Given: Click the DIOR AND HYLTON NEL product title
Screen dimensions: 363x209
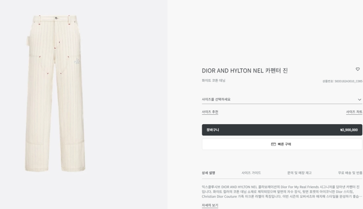Looking at the screenshot, I should tap(245, 71).
